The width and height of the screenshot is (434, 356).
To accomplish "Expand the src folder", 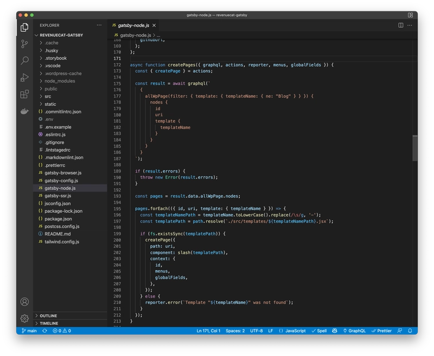I will pos(70,97).
